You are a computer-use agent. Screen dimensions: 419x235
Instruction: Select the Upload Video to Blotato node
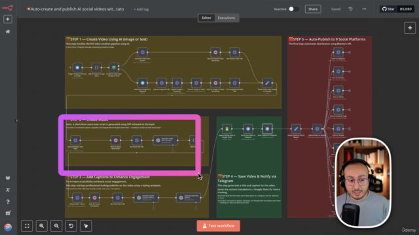point(317,129)
